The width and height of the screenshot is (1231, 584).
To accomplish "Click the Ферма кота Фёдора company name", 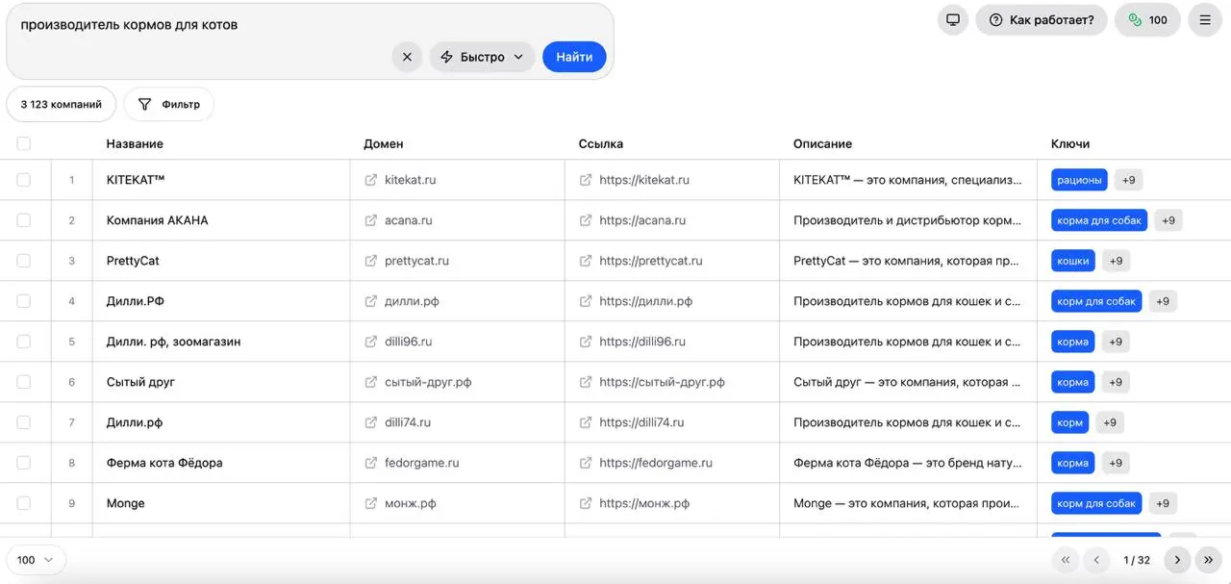I will pos(164,463).
